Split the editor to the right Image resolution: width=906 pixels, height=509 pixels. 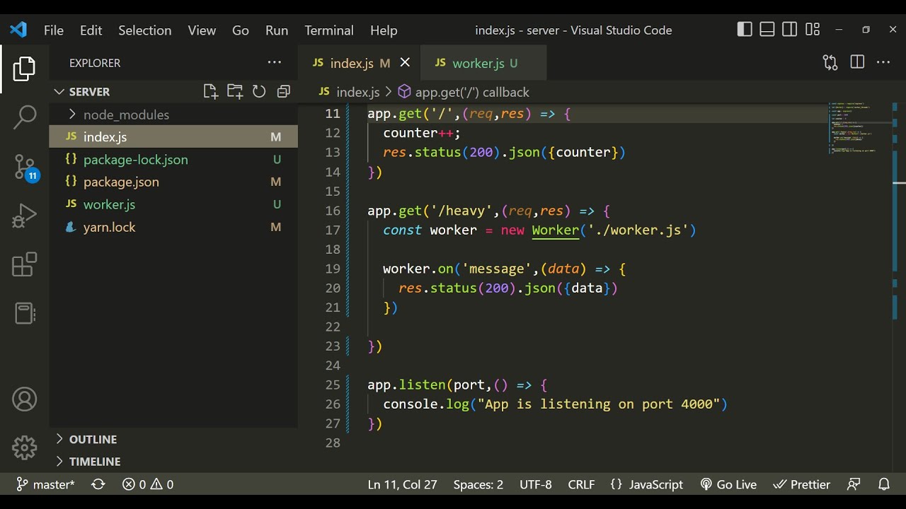857,62
